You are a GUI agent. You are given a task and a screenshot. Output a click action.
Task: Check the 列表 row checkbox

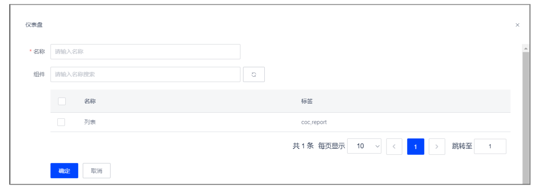pyautogui.click(x=61, y=122)
